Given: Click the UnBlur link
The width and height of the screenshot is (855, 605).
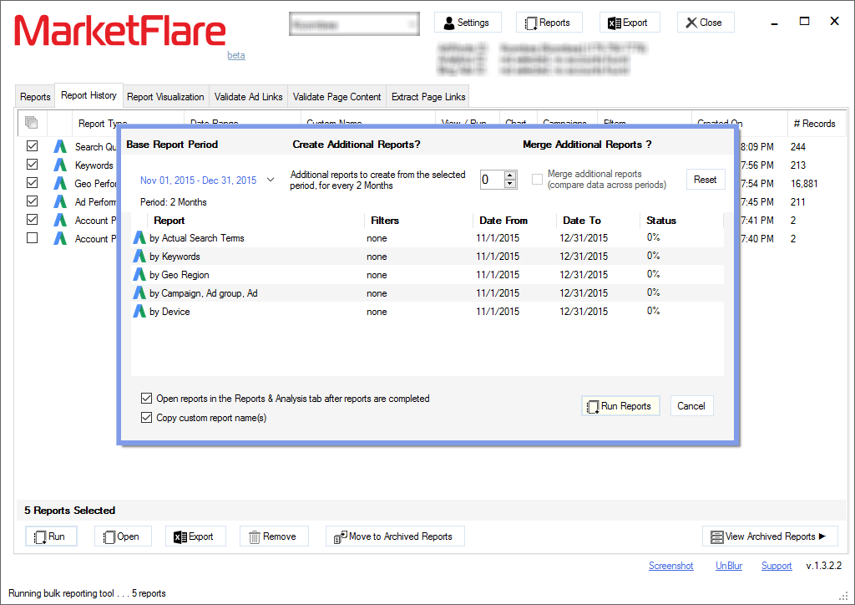Looking at the screenshot, I should coord(728,566).
